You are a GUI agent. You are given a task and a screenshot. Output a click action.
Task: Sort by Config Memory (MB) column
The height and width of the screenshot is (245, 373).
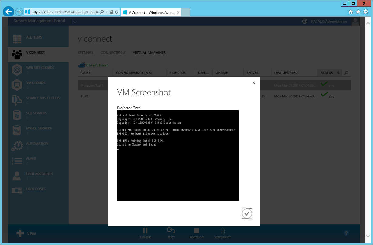(140, 73)
